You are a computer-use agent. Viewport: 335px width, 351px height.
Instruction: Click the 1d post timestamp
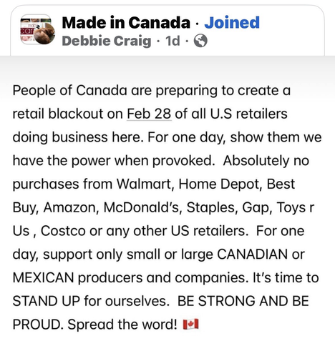pos(173,41)
